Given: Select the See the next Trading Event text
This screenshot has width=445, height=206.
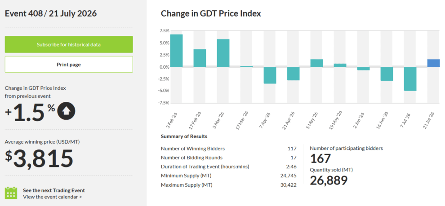Looking at the screenshot, I should coord(54,190).
